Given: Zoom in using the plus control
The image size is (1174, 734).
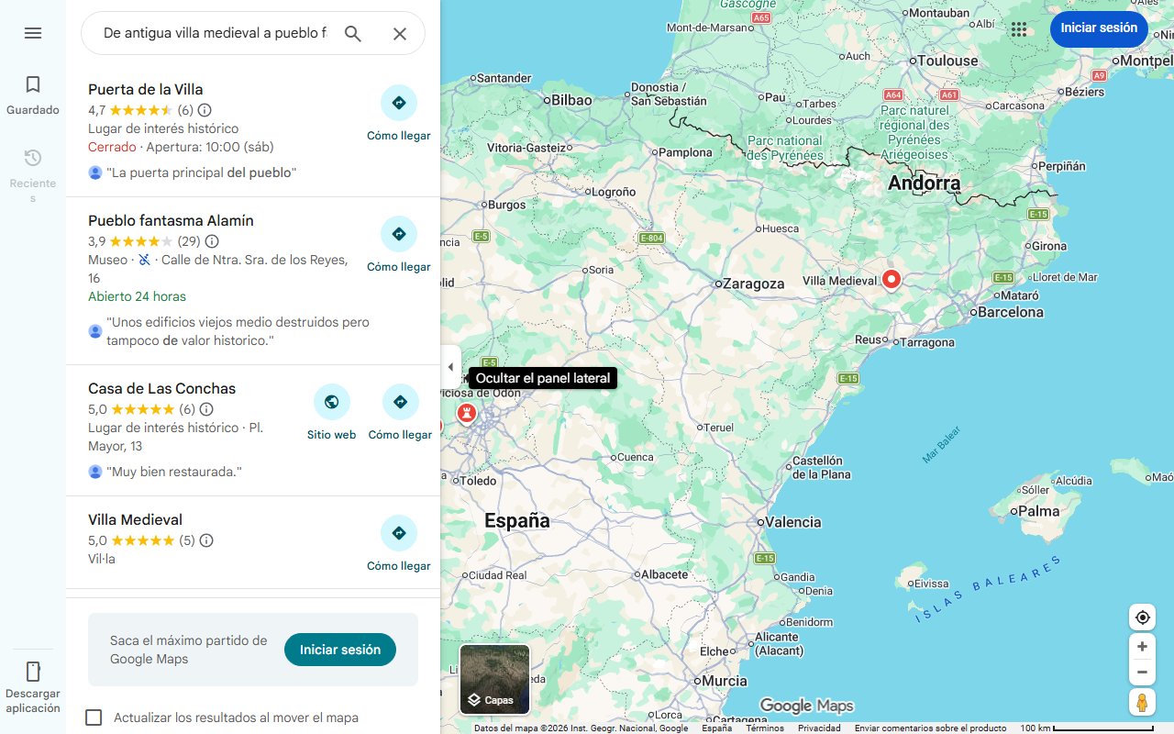Looking at the screenshot, I should [1142, 646].
